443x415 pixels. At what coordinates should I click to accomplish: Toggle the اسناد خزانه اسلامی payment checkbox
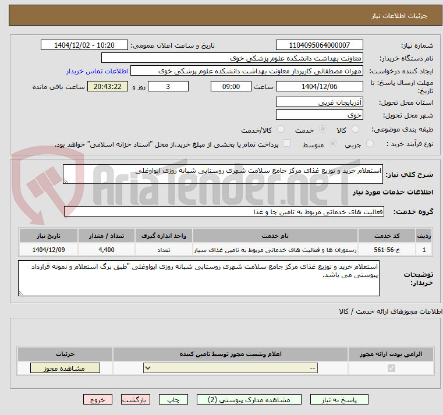pyautogui.click(x=286, y=143)
